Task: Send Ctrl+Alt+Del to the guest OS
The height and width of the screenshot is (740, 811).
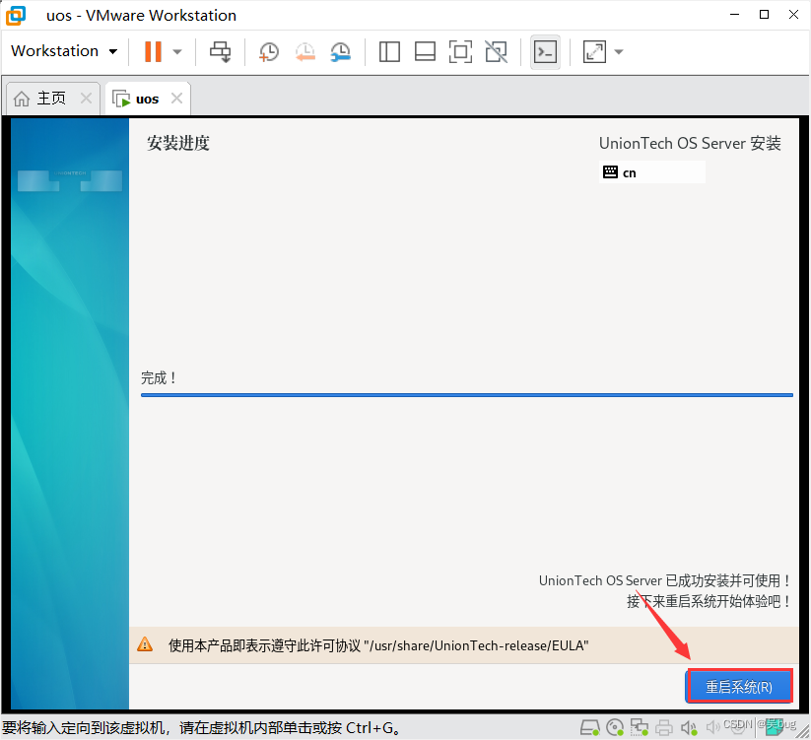Action: (x=220, y=51)
